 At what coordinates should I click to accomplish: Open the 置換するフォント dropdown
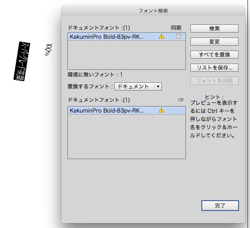pyautogui.click(x=138, y=86)
